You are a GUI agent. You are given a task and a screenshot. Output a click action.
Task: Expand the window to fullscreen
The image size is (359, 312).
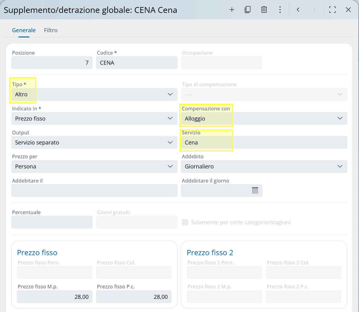pyautogui.click(x=332, y=10)
